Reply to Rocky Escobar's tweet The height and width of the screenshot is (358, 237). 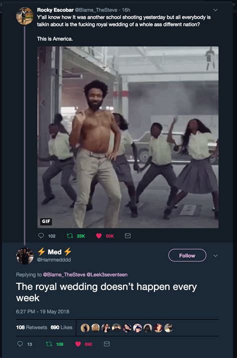point(41,235)
